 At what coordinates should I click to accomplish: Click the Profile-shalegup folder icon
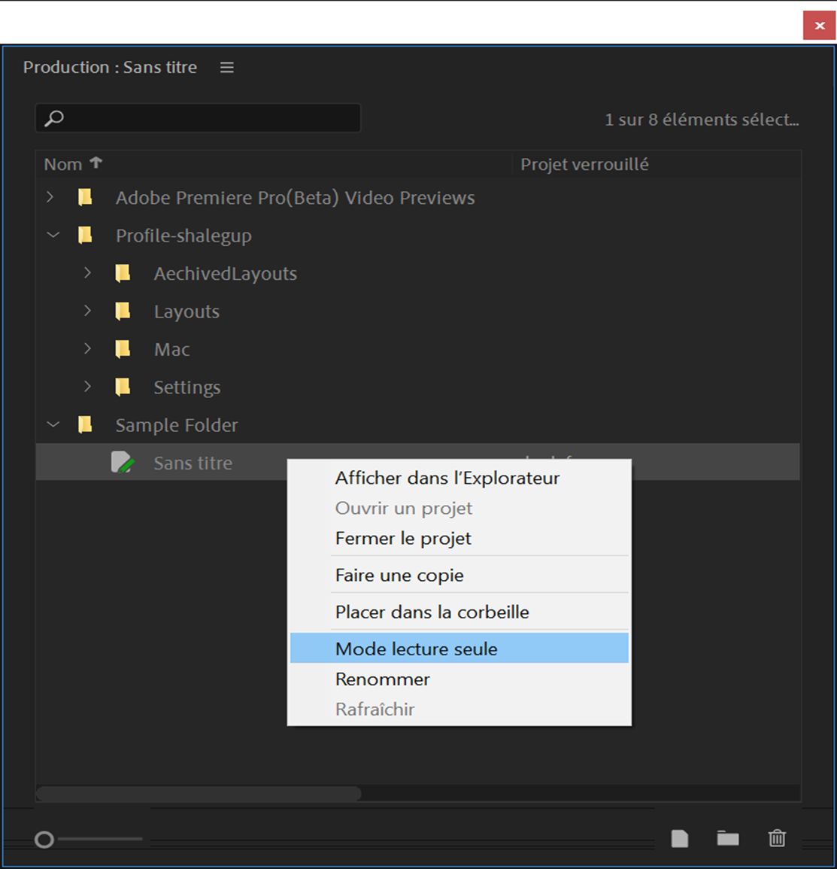85,235
